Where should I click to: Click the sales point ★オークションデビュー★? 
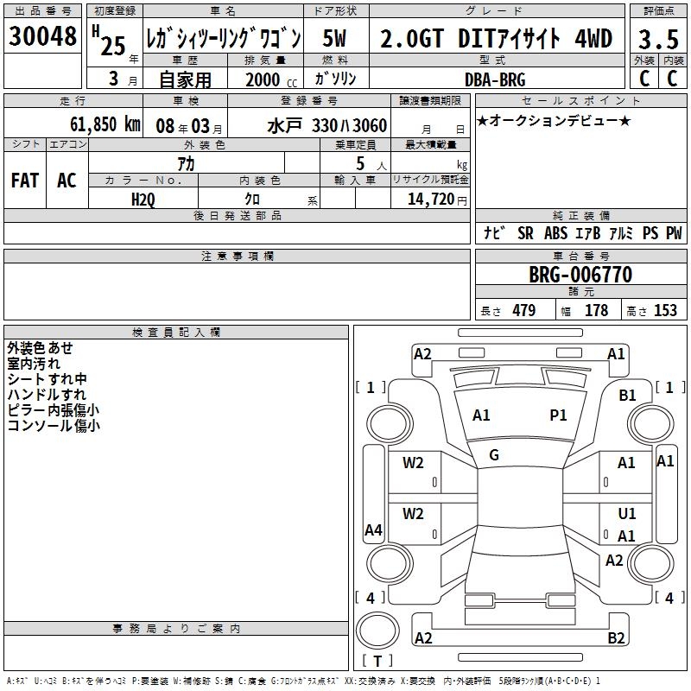pyautogui.click(x=554, y=120)
